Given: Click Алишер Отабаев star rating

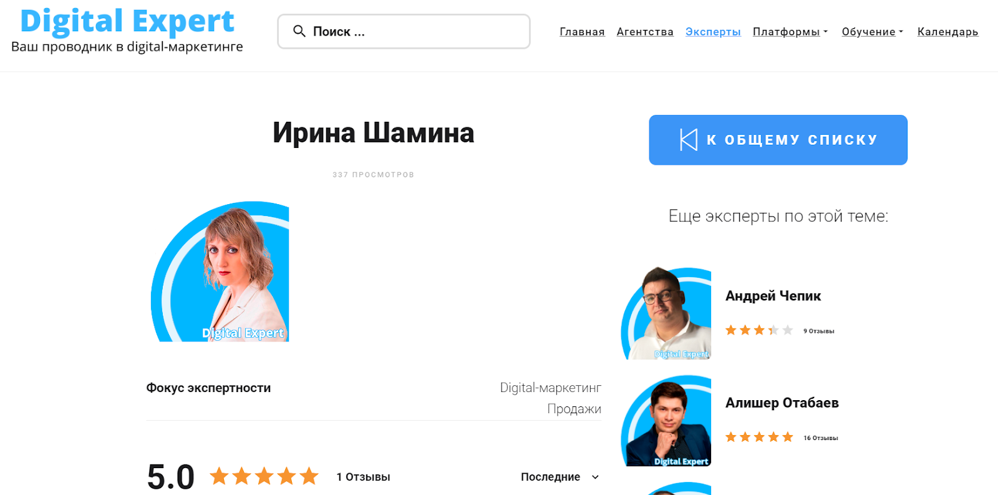Looking at the screenshot, I should [759, 437].
